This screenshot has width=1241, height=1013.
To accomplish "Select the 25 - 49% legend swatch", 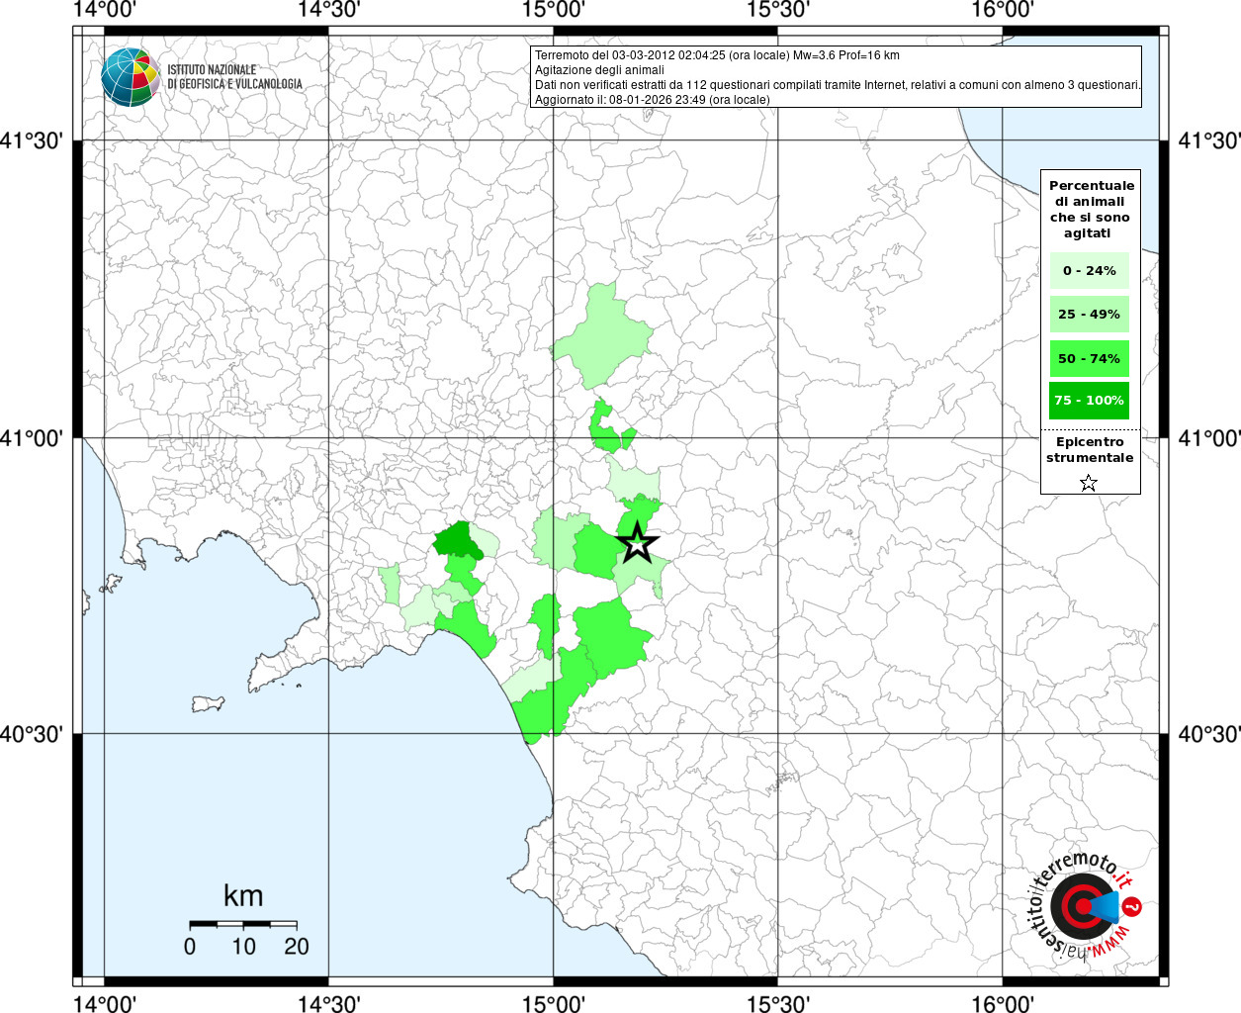I will click(x=1089, y=315).
